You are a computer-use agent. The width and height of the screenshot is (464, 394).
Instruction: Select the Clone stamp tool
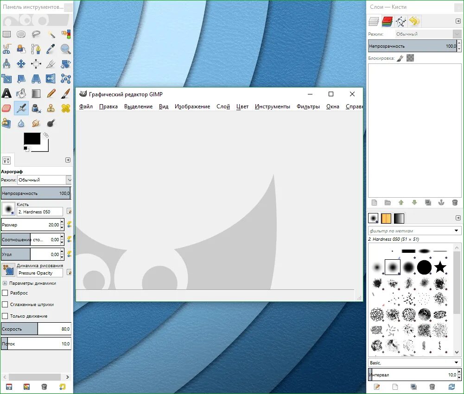pos(51,108)
